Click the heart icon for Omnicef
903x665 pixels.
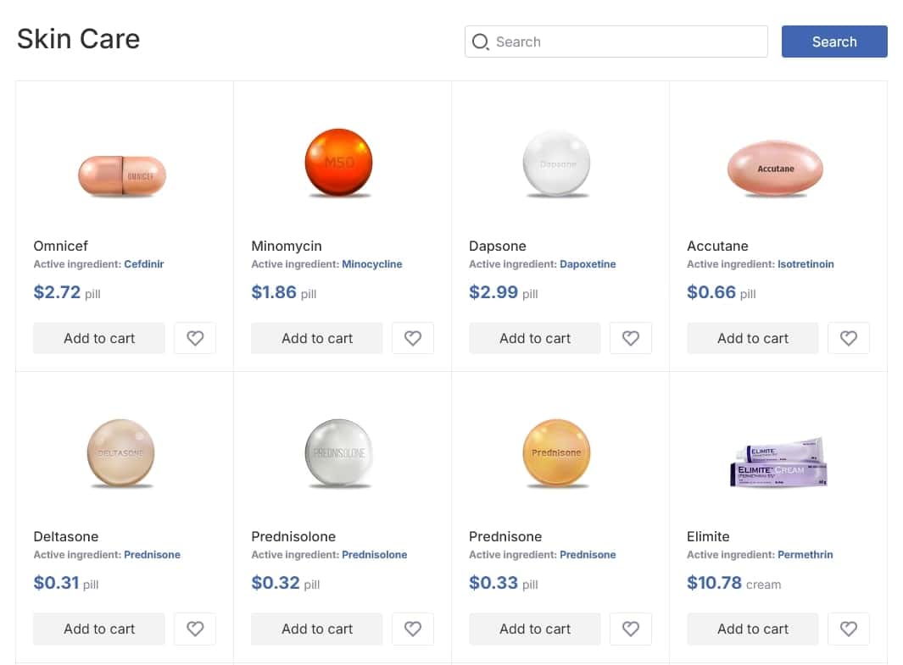pos(194,338)
